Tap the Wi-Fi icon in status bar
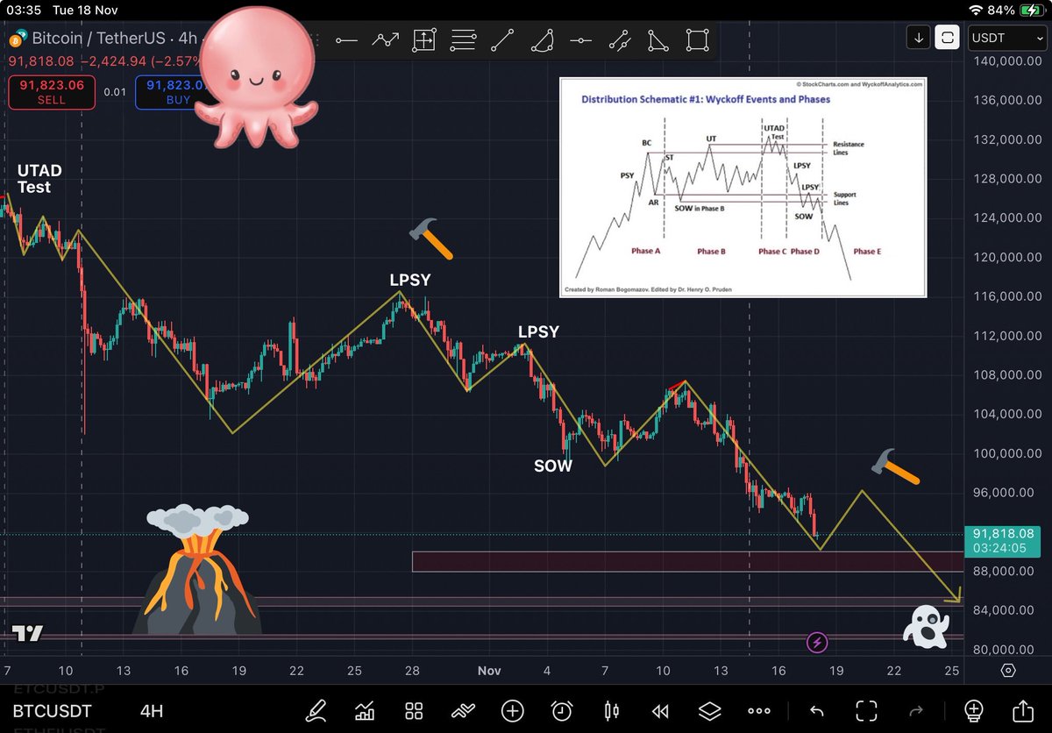 click(976, 10)
